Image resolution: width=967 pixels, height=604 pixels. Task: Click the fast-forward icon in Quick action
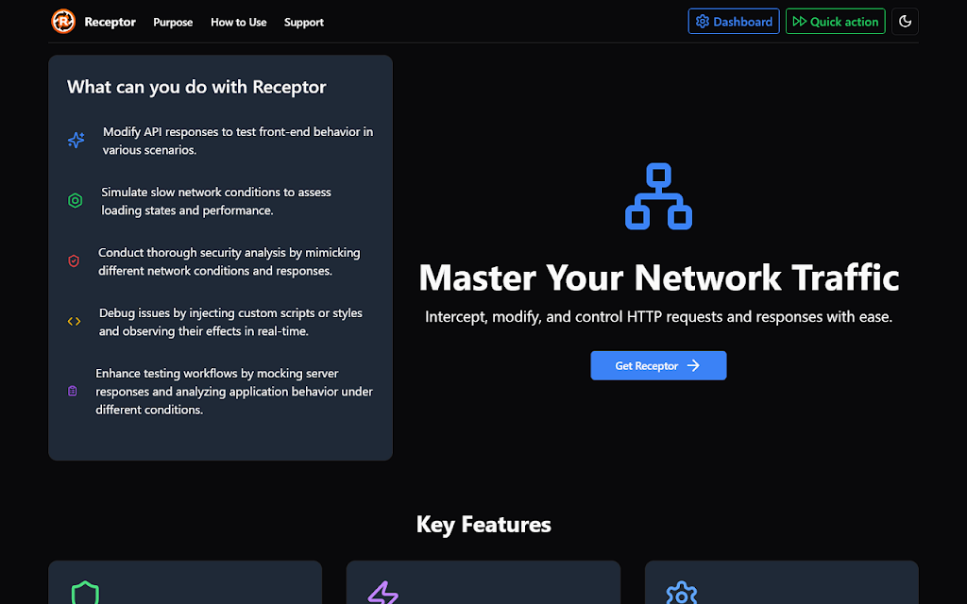[799, 22]
